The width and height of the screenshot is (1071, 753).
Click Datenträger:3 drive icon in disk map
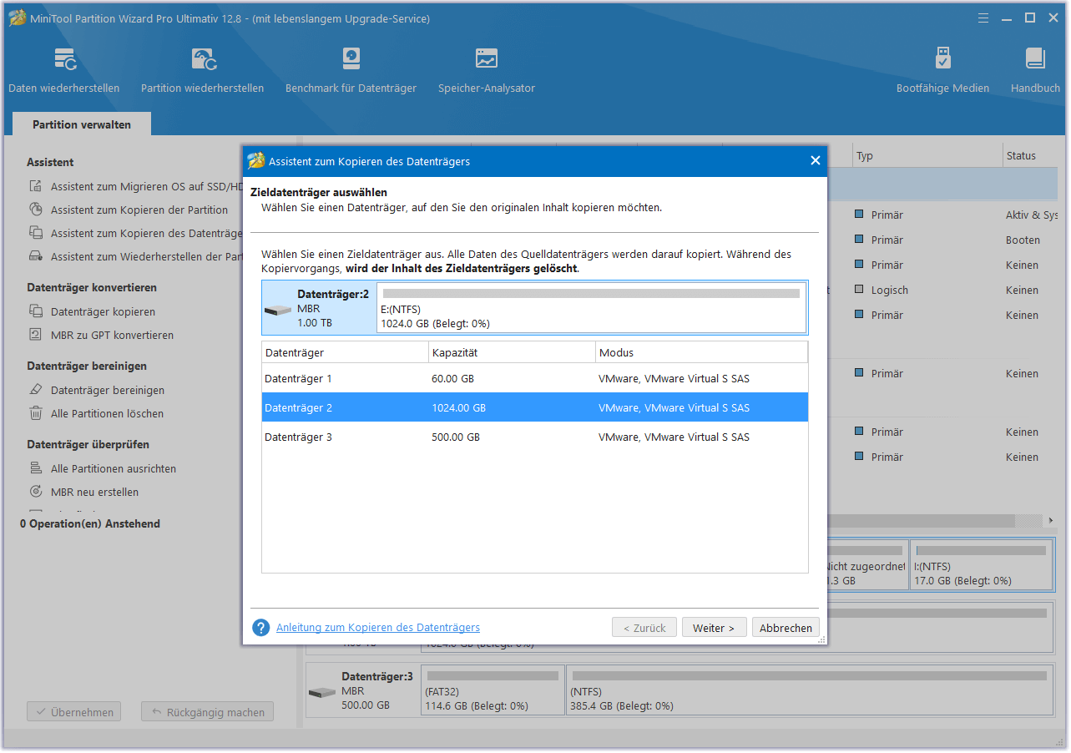[x=322, y=693]
